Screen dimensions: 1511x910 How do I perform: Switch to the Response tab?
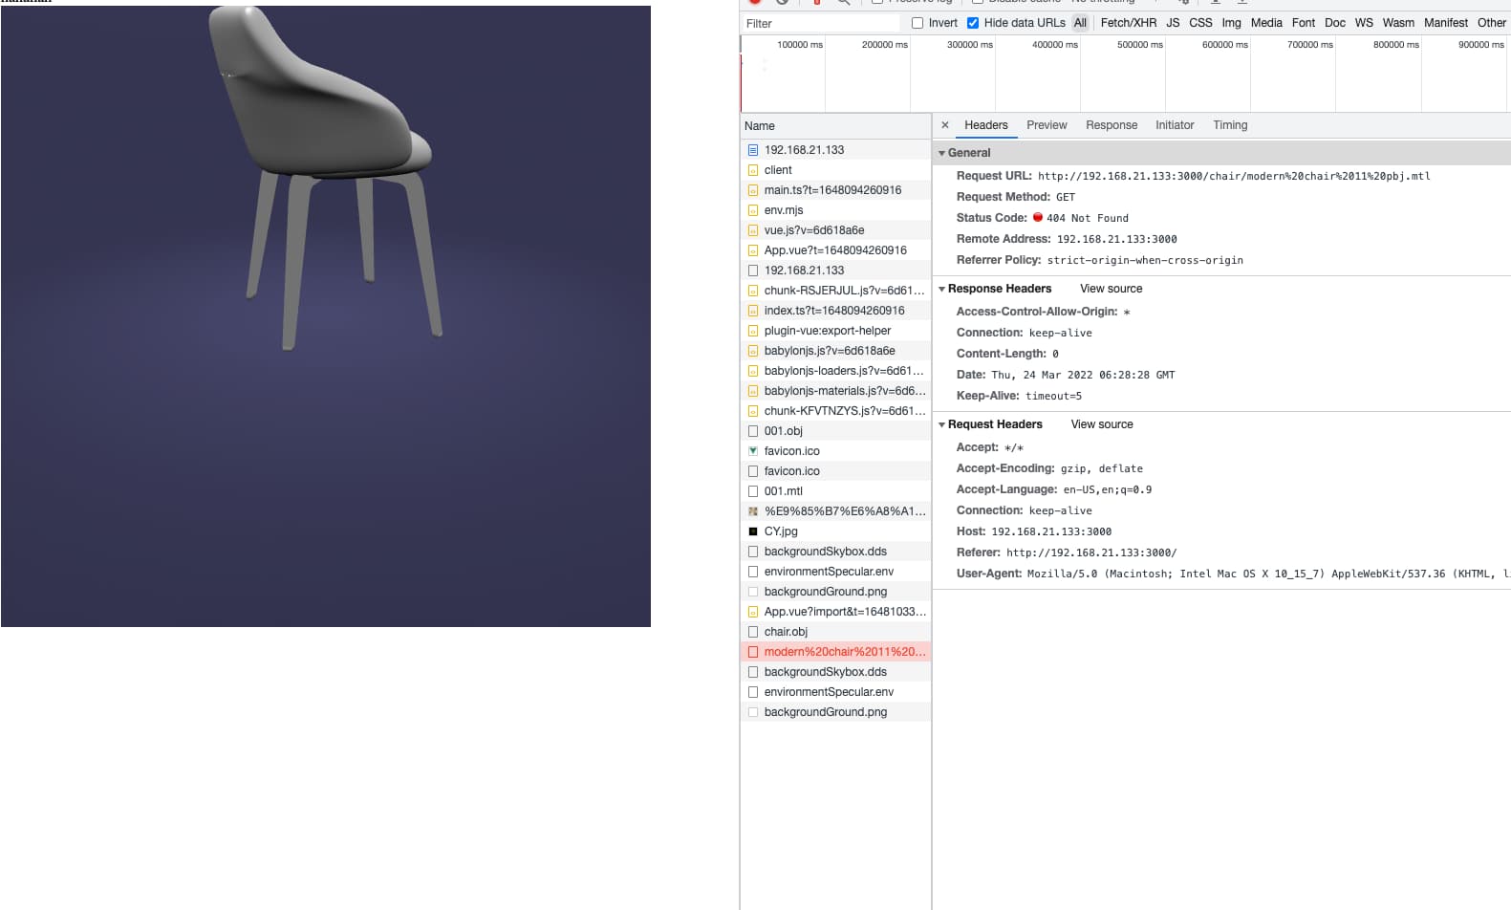coord(1112,125)
